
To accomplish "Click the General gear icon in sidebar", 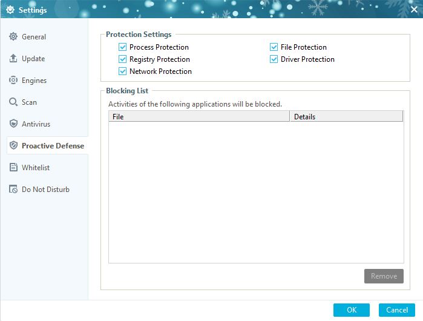I will click(x=13, y=36).
